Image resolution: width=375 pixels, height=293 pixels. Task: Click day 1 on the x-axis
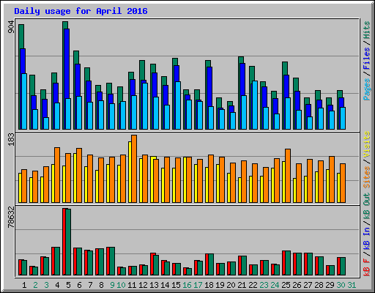24,285
